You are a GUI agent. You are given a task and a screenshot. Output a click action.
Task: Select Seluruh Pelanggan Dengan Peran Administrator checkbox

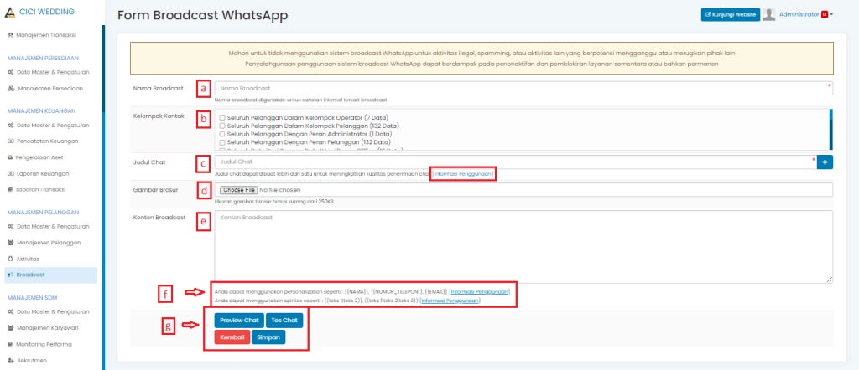pyautogui.click(x=221, y=134)
